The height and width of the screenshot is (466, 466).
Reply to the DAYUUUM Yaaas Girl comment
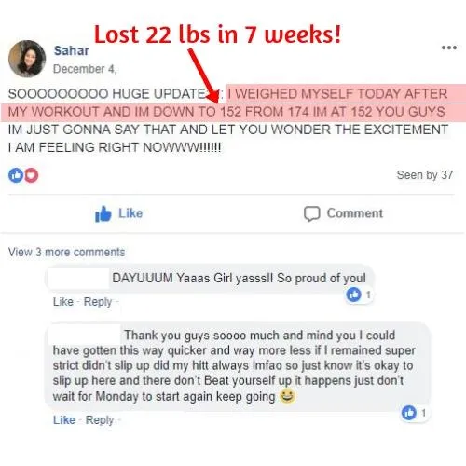pos(98,302)
